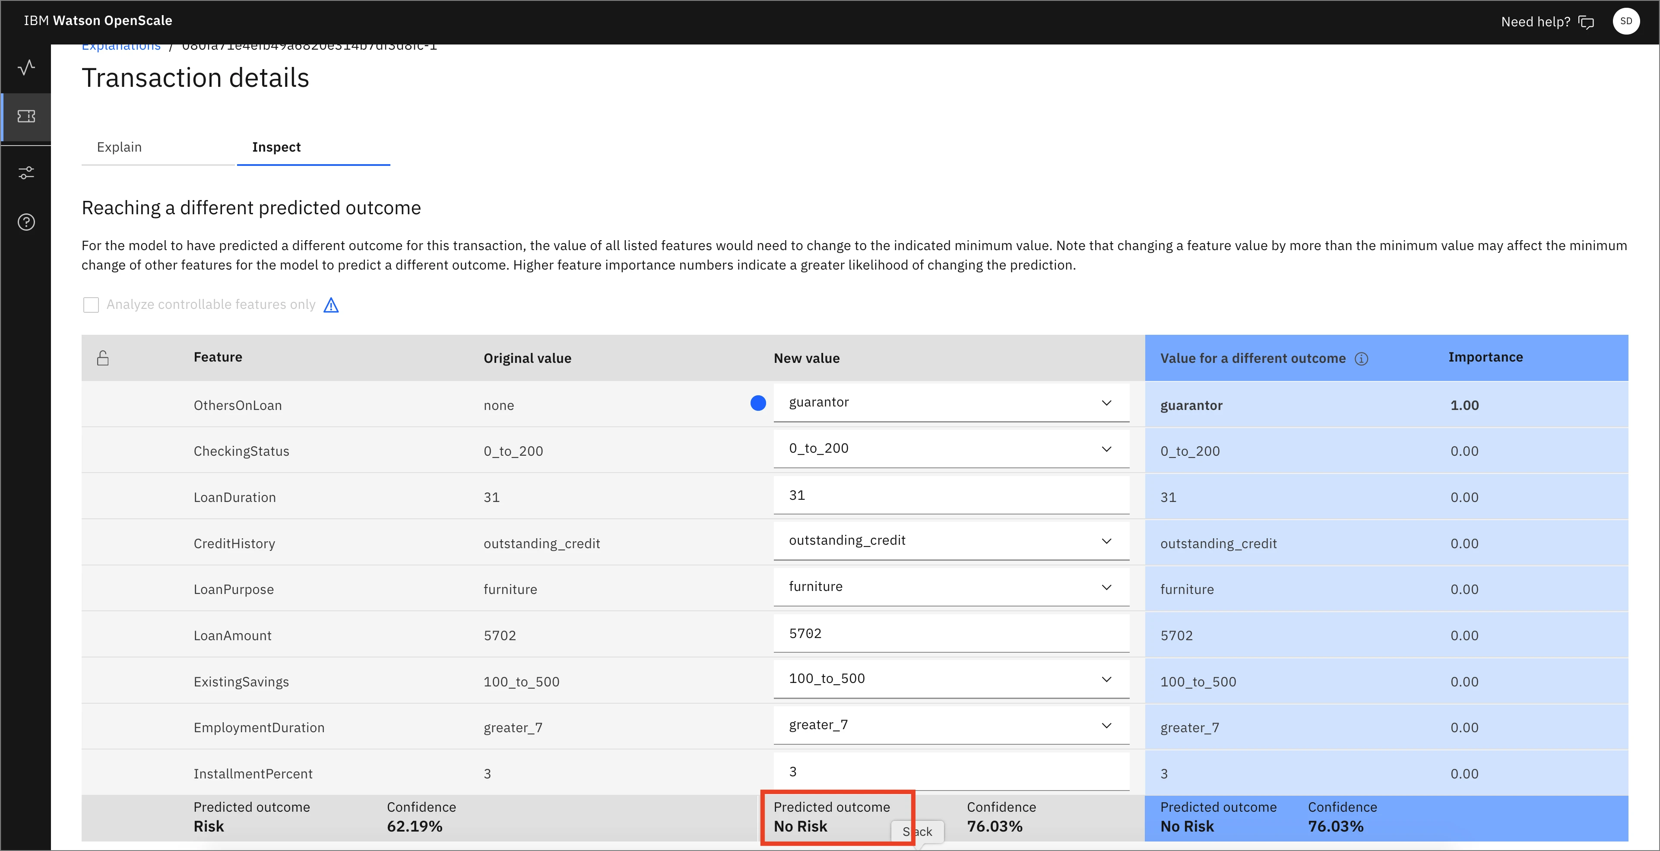1660x851 pixels.
Task: Click the Explanations breadcrumb link
Action: 121,47
